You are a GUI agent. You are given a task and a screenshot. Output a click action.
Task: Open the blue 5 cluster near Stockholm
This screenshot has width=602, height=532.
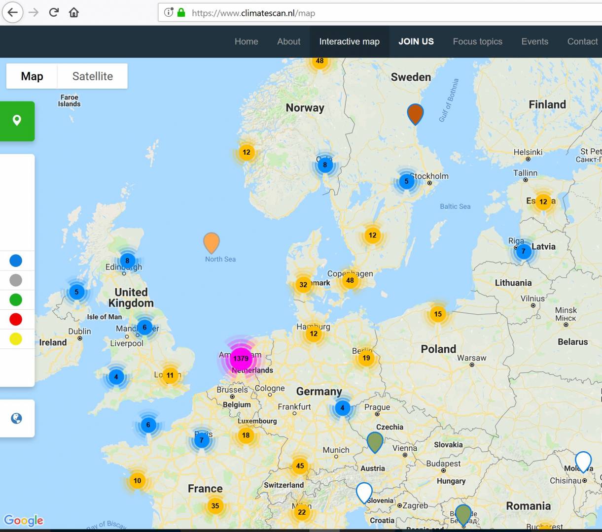406,181
